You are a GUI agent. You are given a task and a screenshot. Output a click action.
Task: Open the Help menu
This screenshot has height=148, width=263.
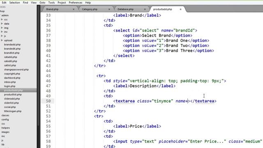[88, 3]
